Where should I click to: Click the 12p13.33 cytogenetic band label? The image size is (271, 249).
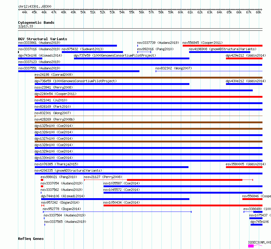26,26
